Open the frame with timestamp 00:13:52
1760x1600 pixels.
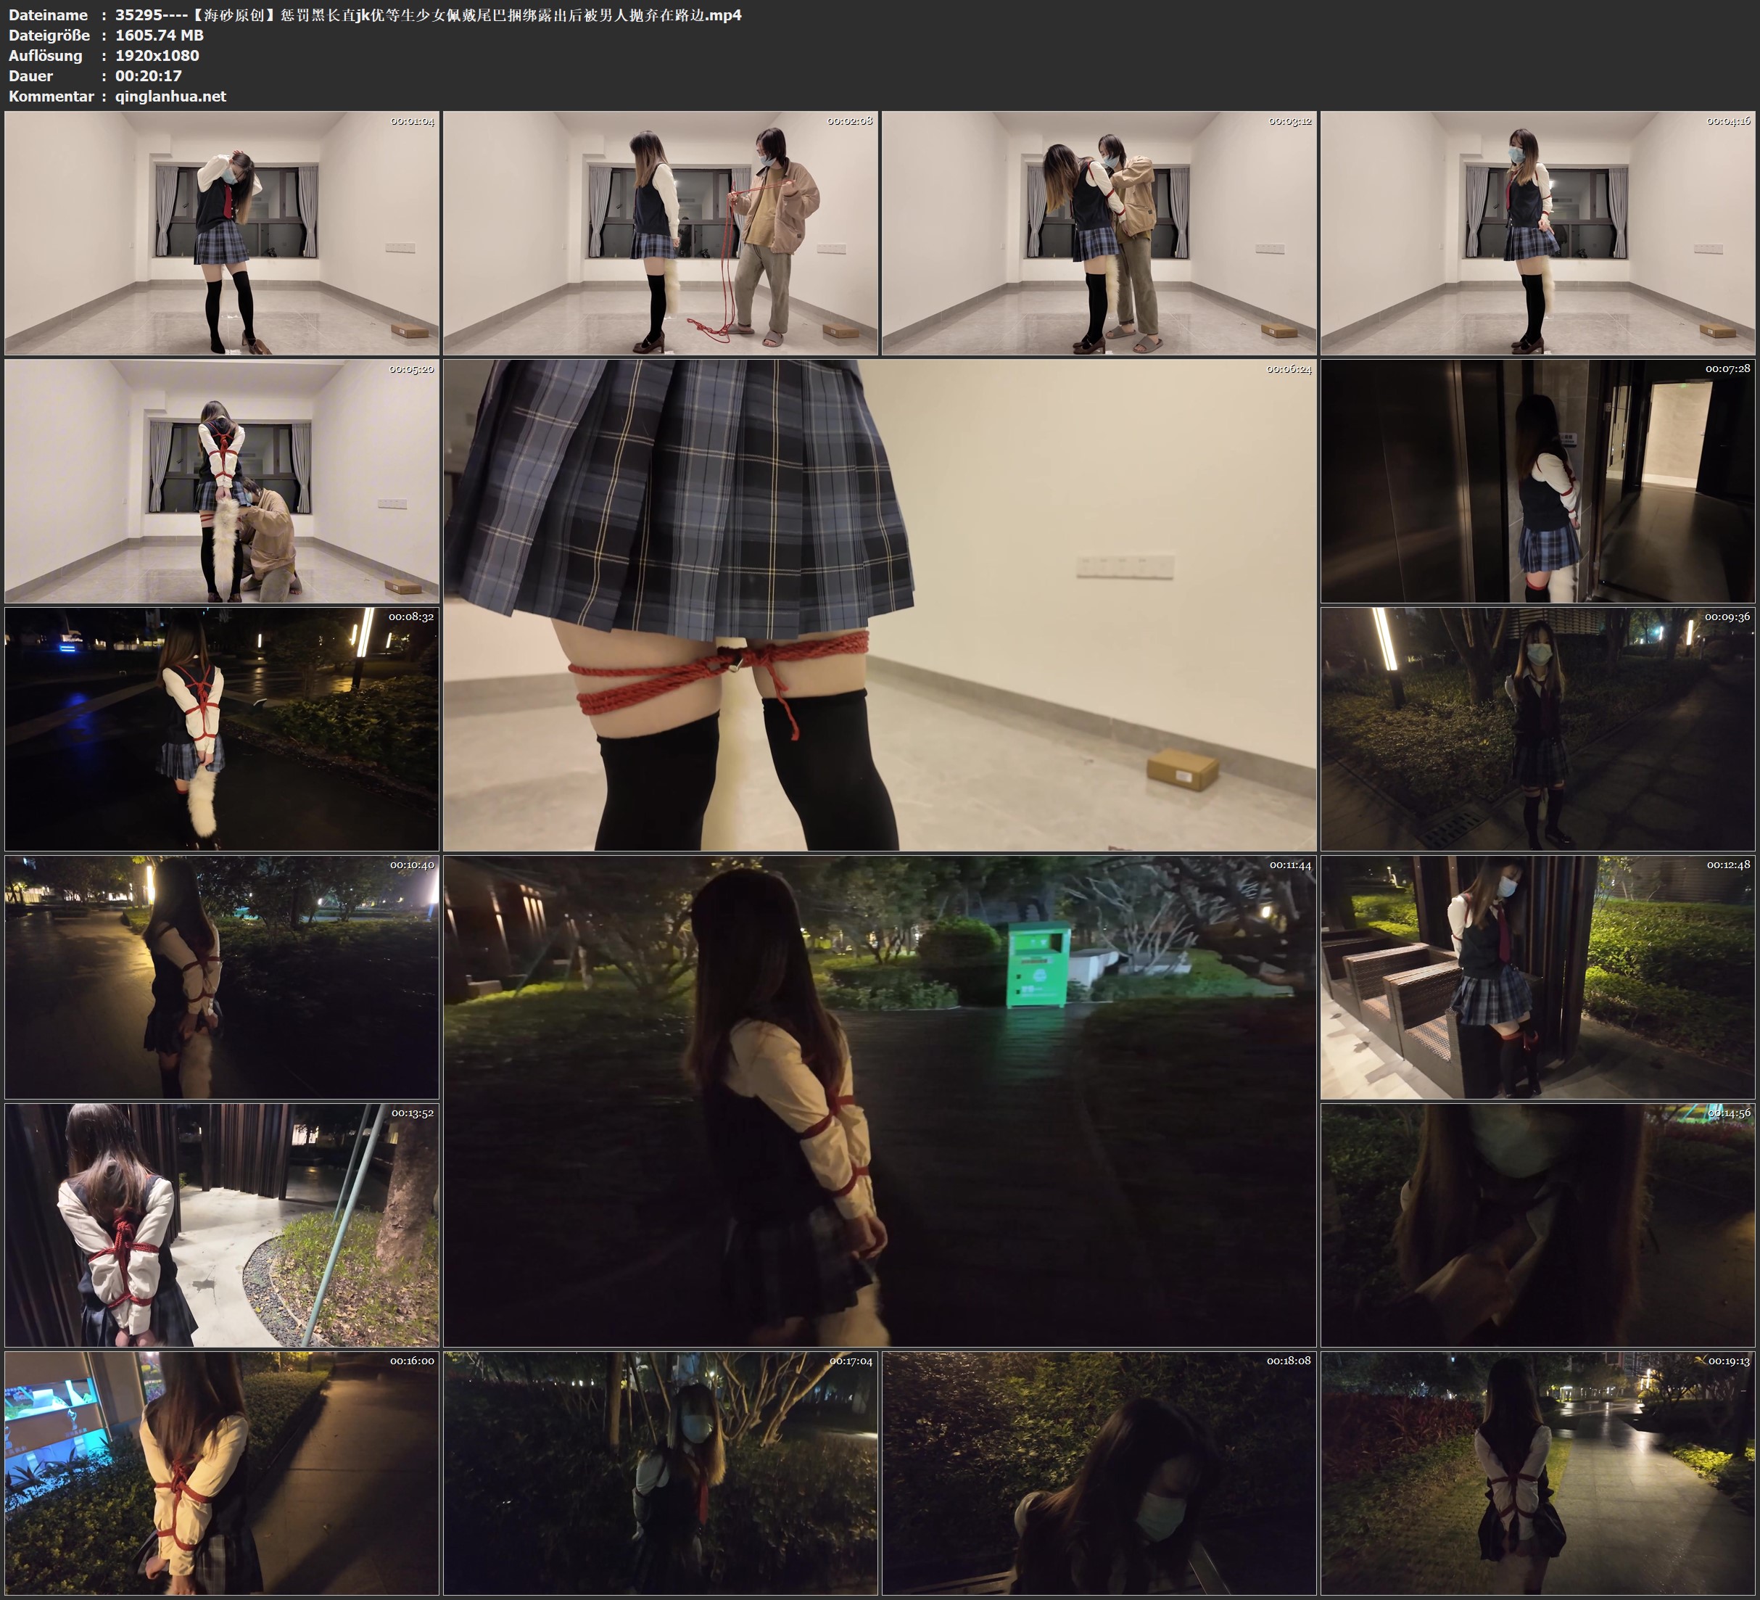(222, 1225)
